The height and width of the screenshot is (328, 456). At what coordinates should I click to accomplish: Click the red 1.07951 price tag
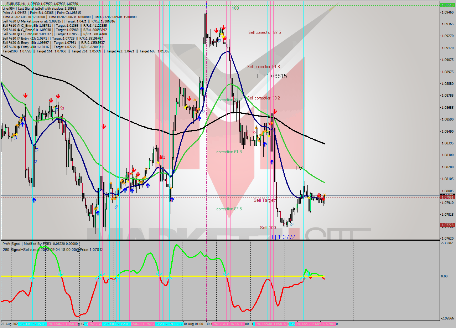point(447,197)
